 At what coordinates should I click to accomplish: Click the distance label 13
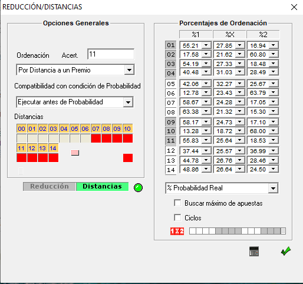(42, 148)
